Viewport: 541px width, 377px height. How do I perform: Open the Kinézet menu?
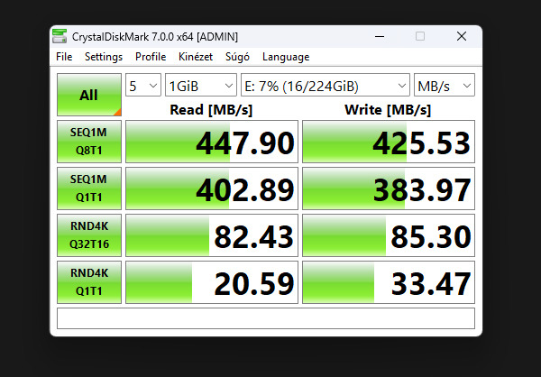pyautogui.click(x=196, y=57)
